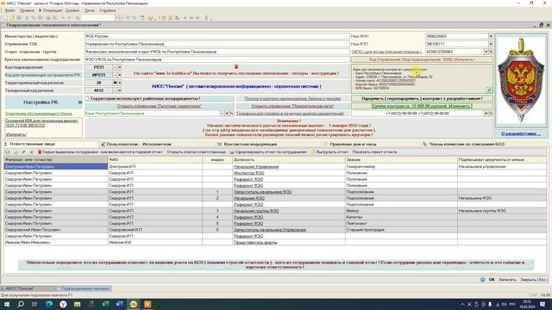Click the lookup icon next to ОКПО field
Screen dimensions: 552x310
[x=491, y=52]
